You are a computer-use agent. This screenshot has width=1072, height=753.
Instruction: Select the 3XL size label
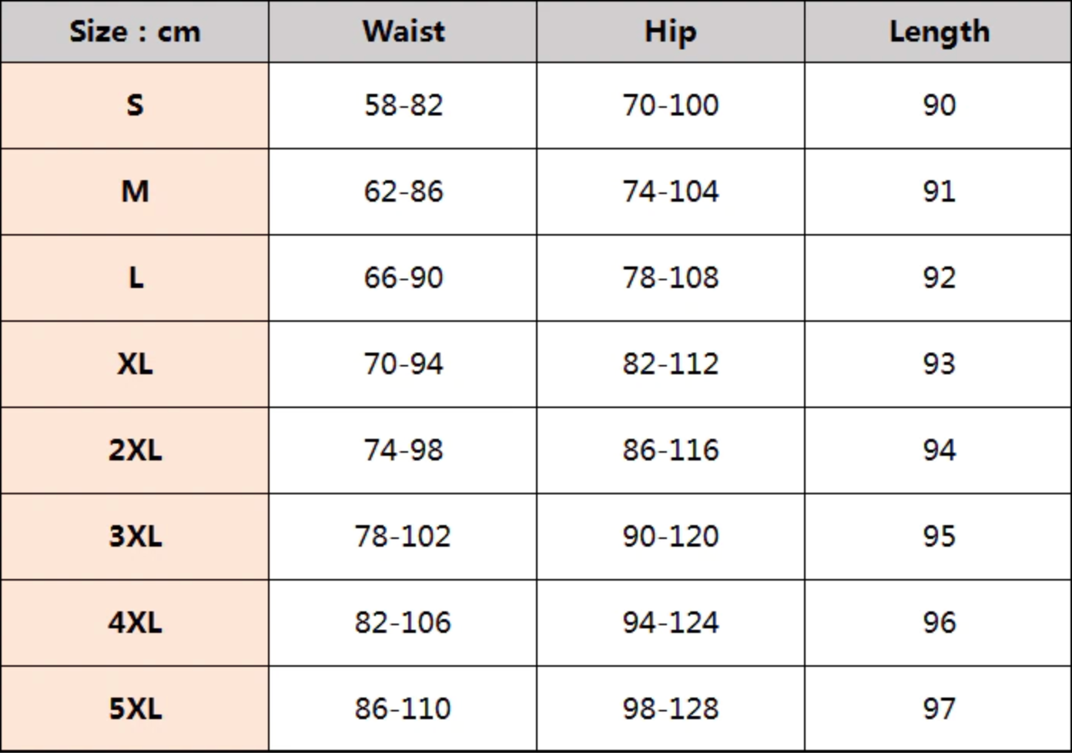(135, 536)
